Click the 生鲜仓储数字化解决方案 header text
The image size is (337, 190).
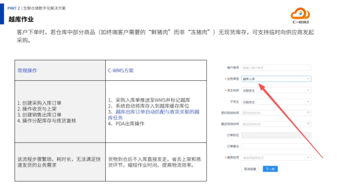(x=44, y=8)
